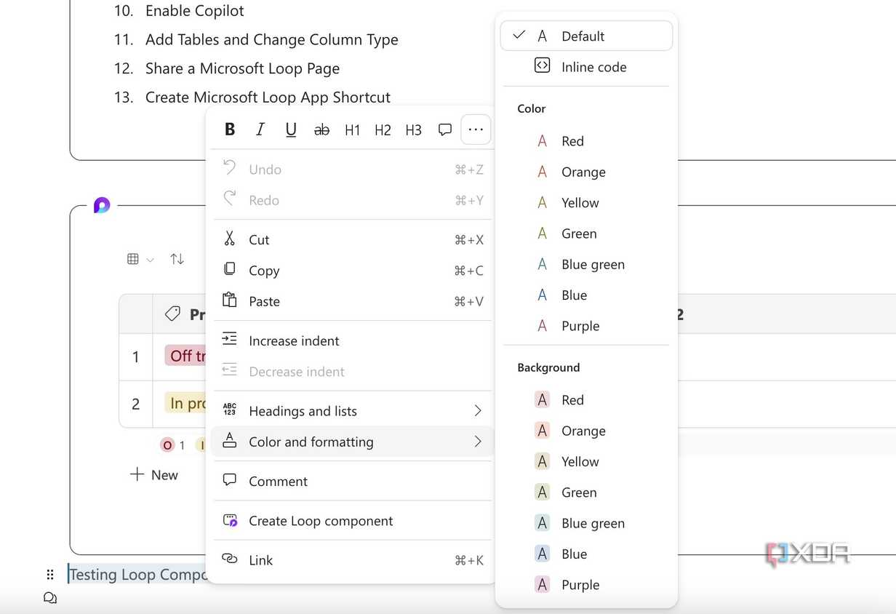Click list item Share a Microsoft Loop Page
The height and width of the screenshot is (614, 896).
(x=242, y=68)
